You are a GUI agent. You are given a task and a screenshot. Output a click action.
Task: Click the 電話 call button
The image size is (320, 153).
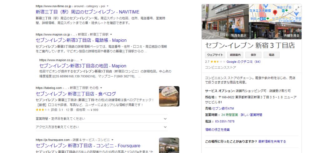[271, 55]
